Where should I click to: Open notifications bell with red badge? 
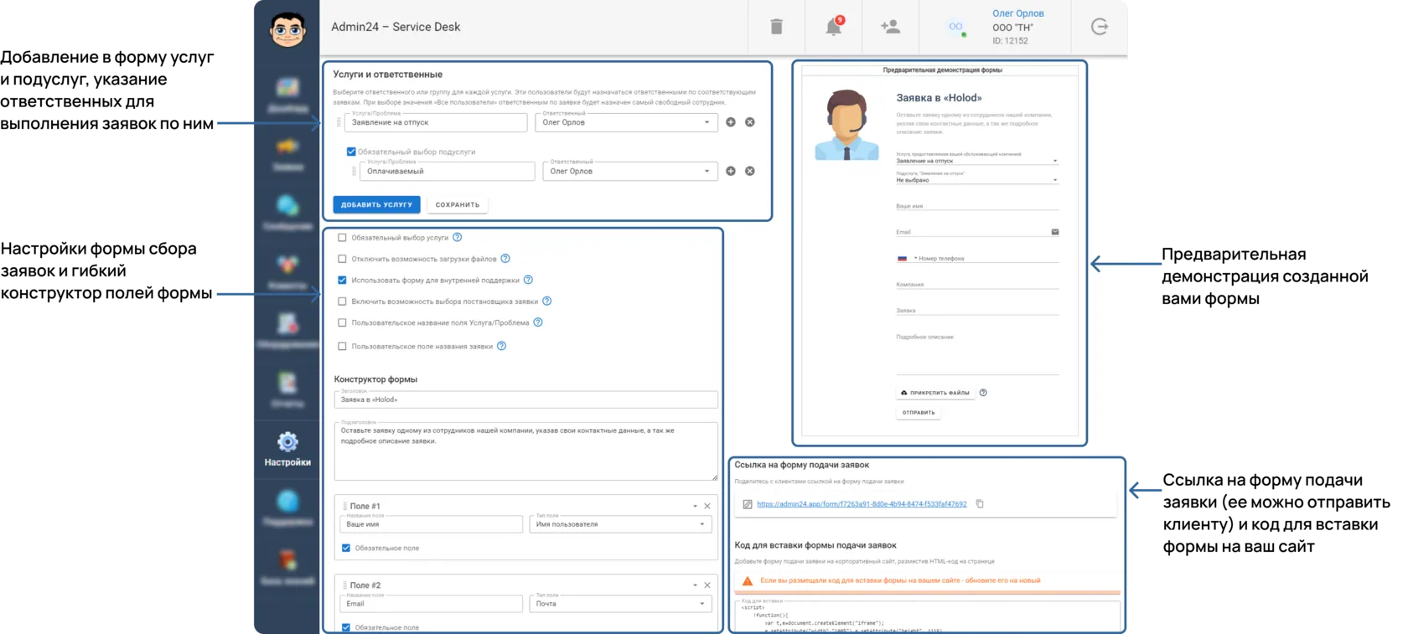click(x=834, y=27)
